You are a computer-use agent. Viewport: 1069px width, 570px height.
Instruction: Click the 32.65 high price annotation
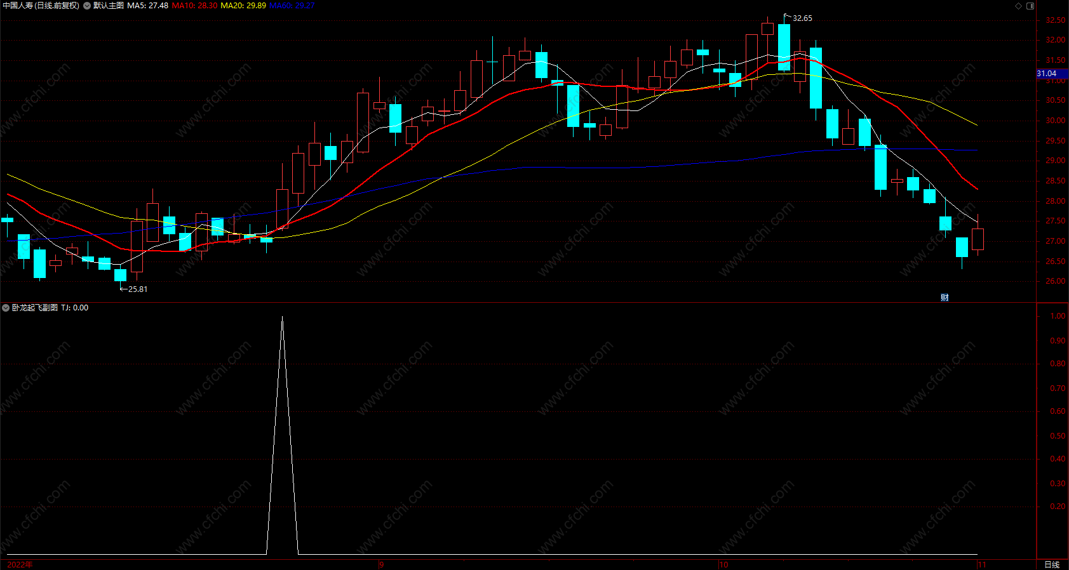[802, 18]
